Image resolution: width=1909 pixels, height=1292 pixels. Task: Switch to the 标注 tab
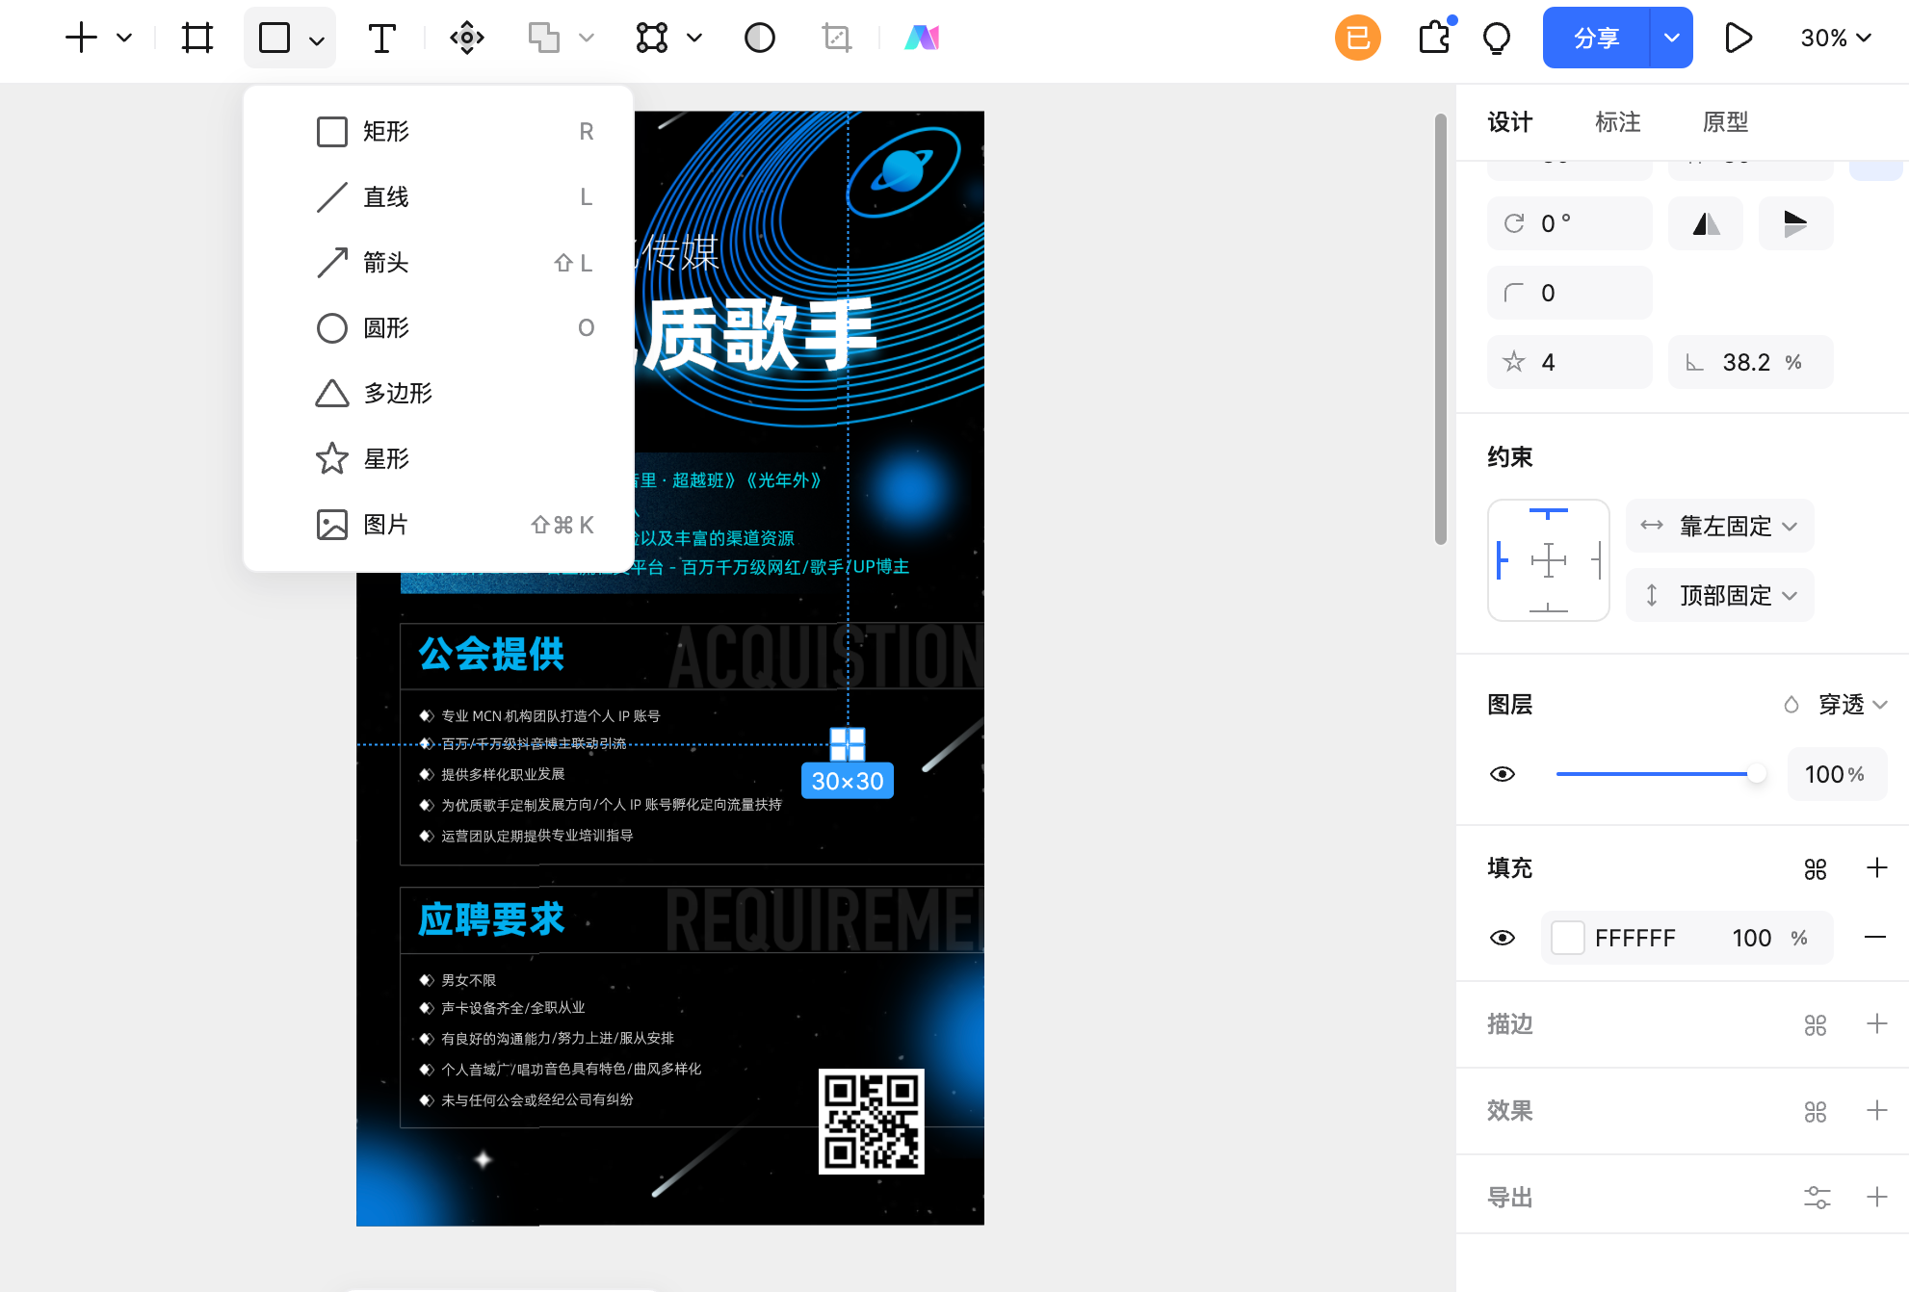point(1617,122)
